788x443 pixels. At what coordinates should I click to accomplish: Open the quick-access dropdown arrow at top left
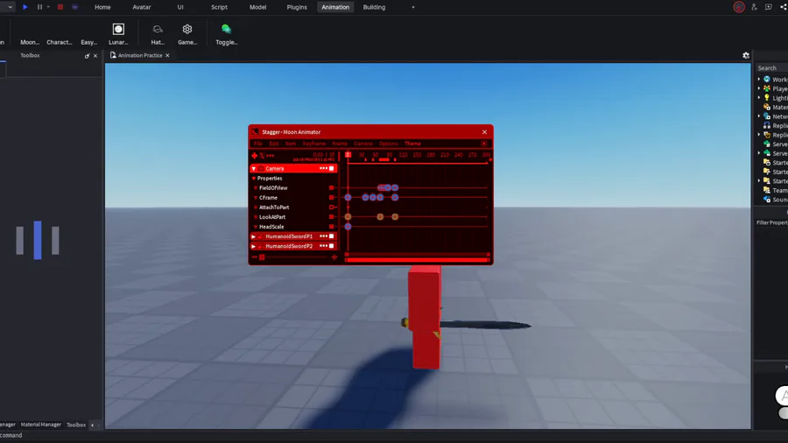pos(10,7)
